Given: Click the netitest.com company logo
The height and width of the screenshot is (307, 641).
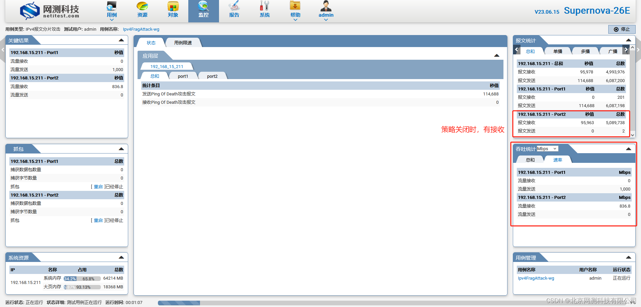Looking at the screenshot, I should (x=49, y=11).
